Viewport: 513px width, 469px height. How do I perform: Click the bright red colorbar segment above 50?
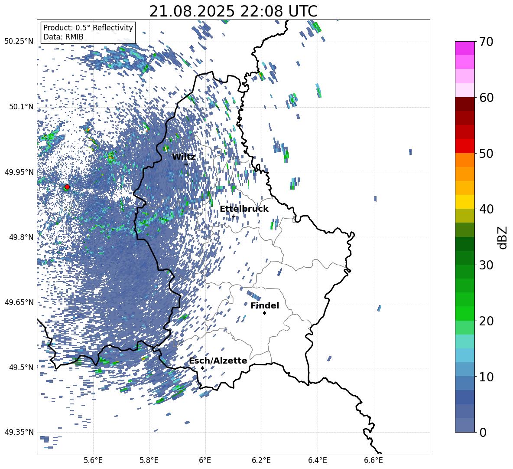(464, 146)
